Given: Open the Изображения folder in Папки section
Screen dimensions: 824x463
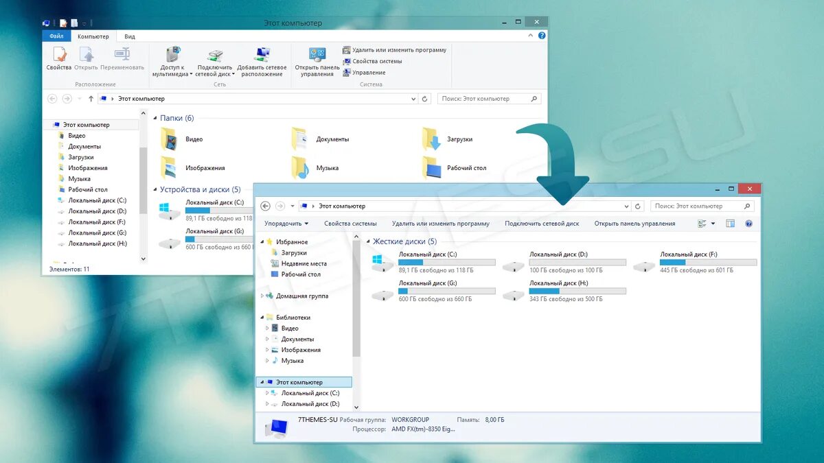Looking at the screenshot, I should tap(193, 168).
